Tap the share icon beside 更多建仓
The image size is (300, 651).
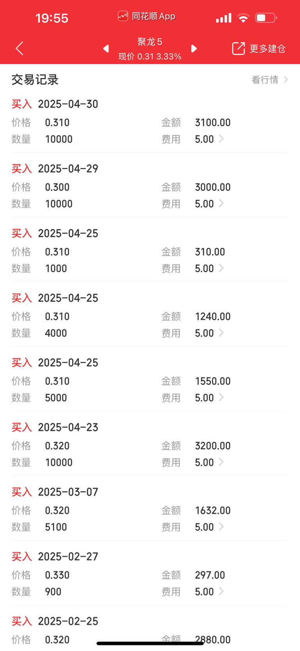(238, 49)
